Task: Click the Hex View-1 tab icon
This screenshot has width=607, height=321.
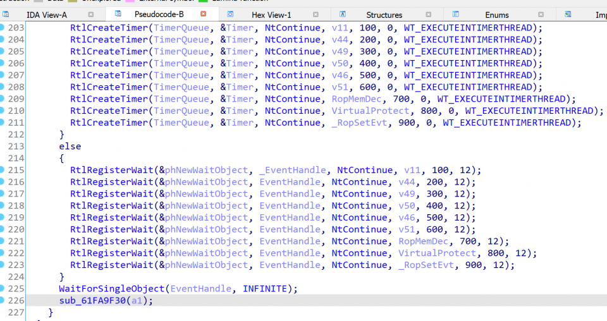Action: 230,15
